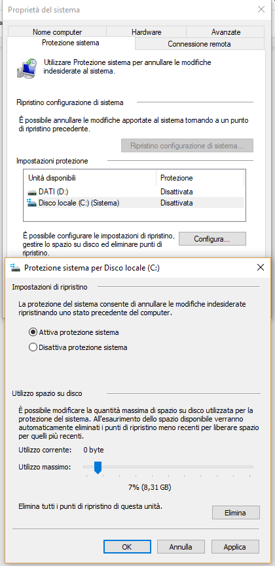Click the Utilizzo massimo slider thumb
The image size is (275, 566).
pos(98,468)
